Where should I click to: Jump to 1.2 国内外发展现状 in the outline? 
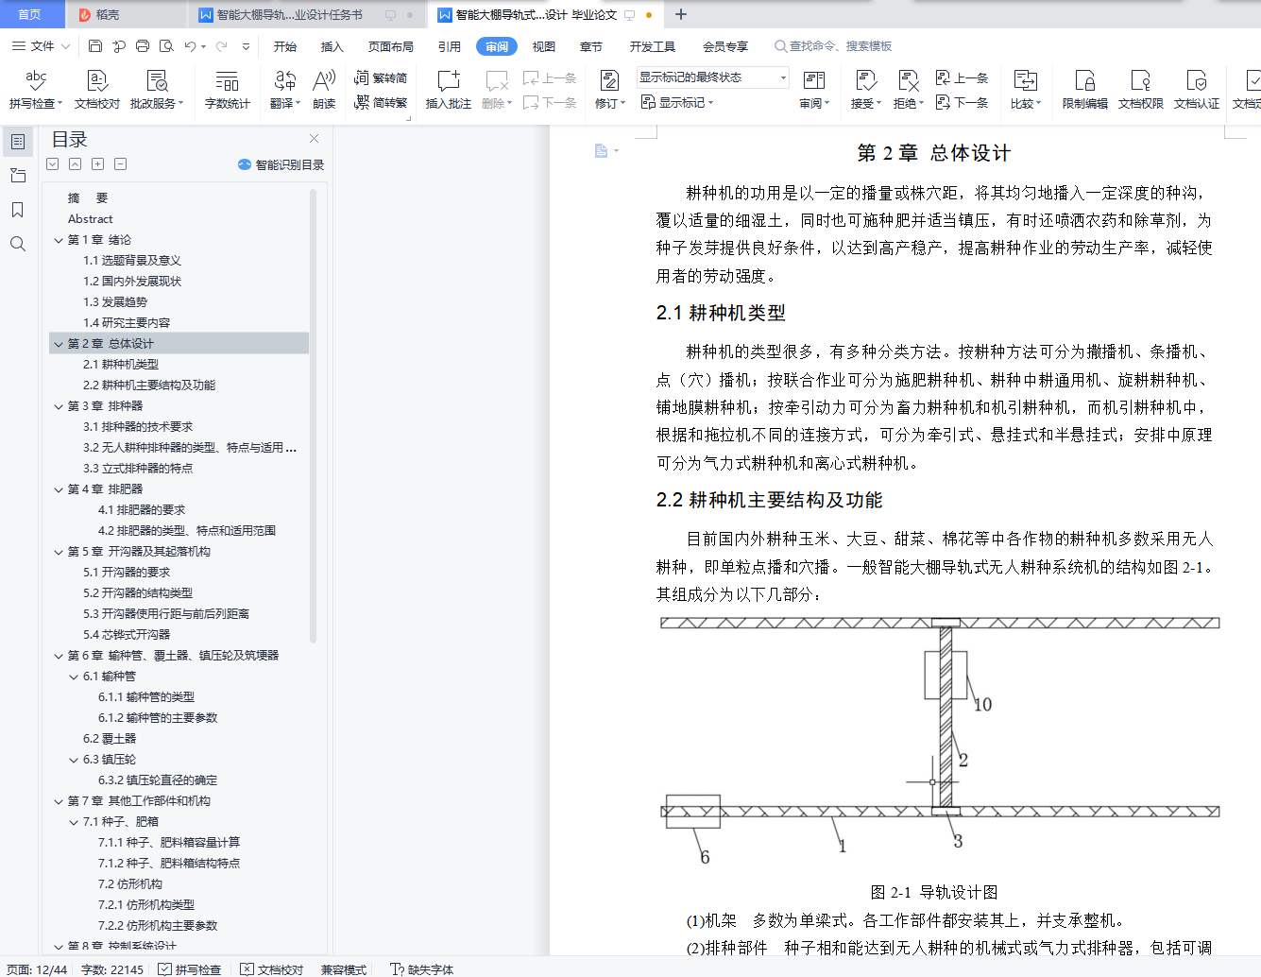click(x=132, y=282)
